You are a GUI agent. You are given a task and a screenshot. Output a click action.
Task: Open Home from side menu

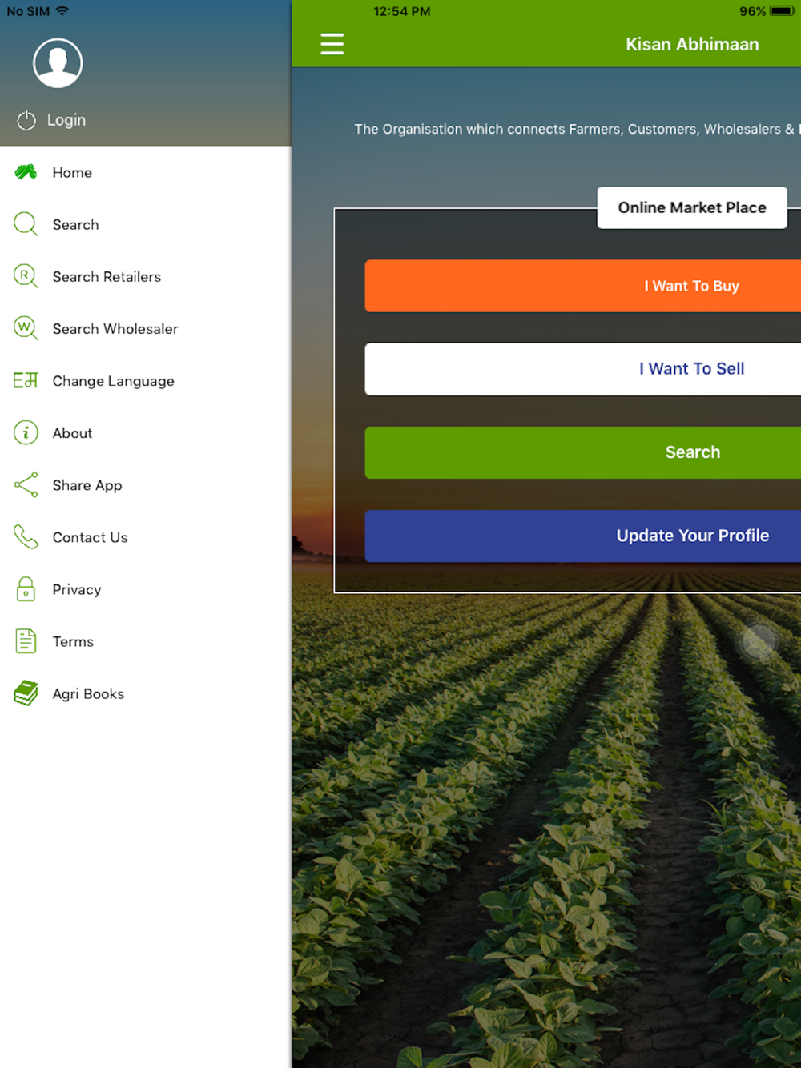(146, 172)
